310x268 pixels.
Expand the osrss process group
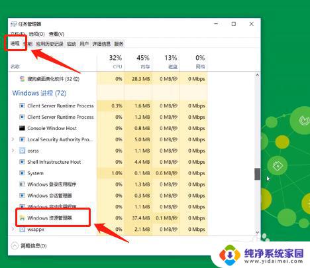point(13,151)
